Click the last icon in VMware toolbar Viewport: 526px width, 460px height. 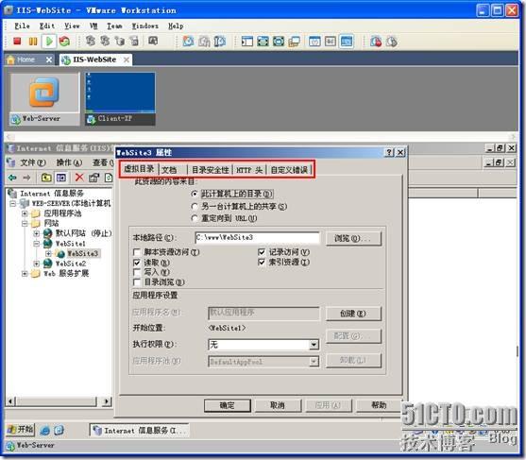point(391,42)
